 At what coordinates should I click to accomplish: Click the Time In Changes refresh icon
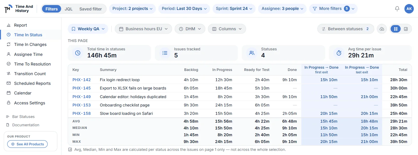[9, 44]
